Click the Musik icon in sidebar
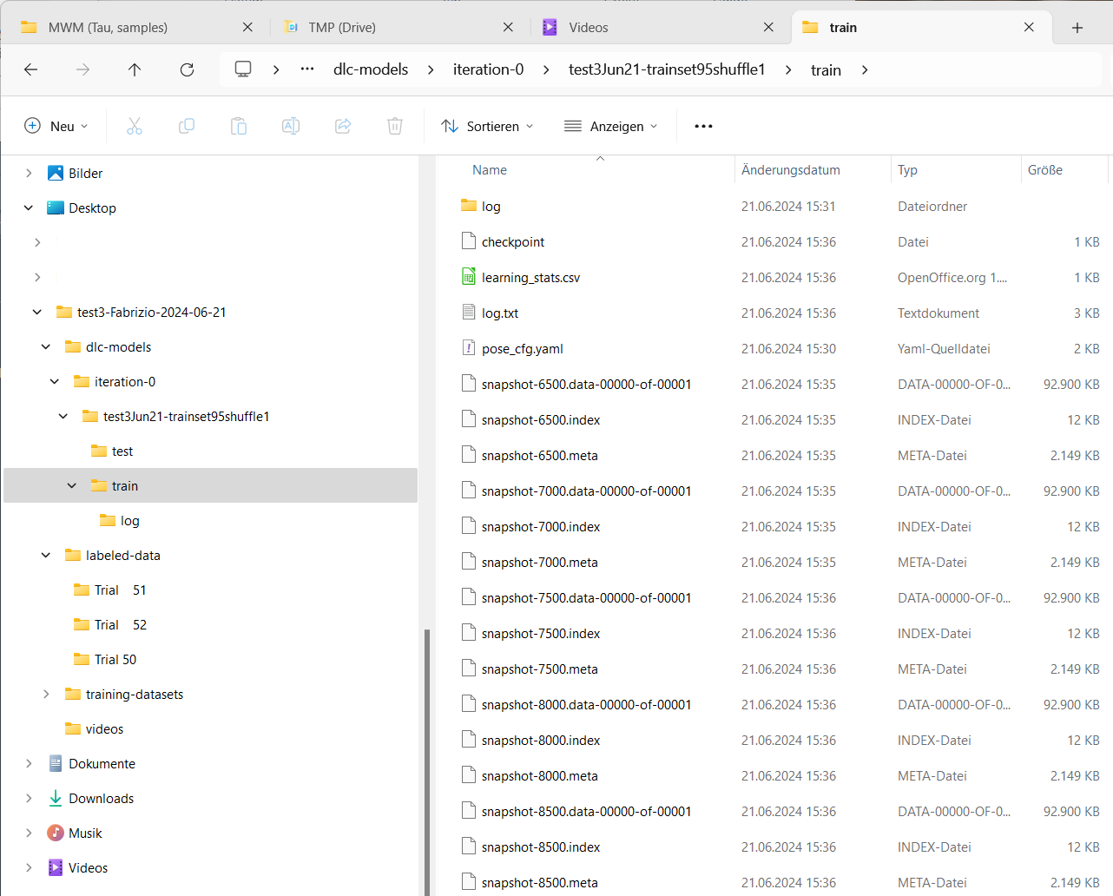The image size is (1113, 896). click(56, 833)
